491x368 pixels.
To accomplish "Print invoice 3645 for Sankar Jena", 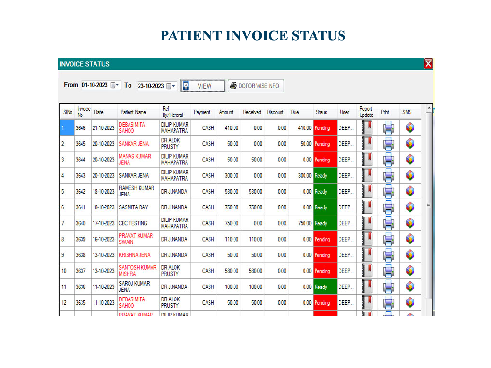I will coord(388,144).
